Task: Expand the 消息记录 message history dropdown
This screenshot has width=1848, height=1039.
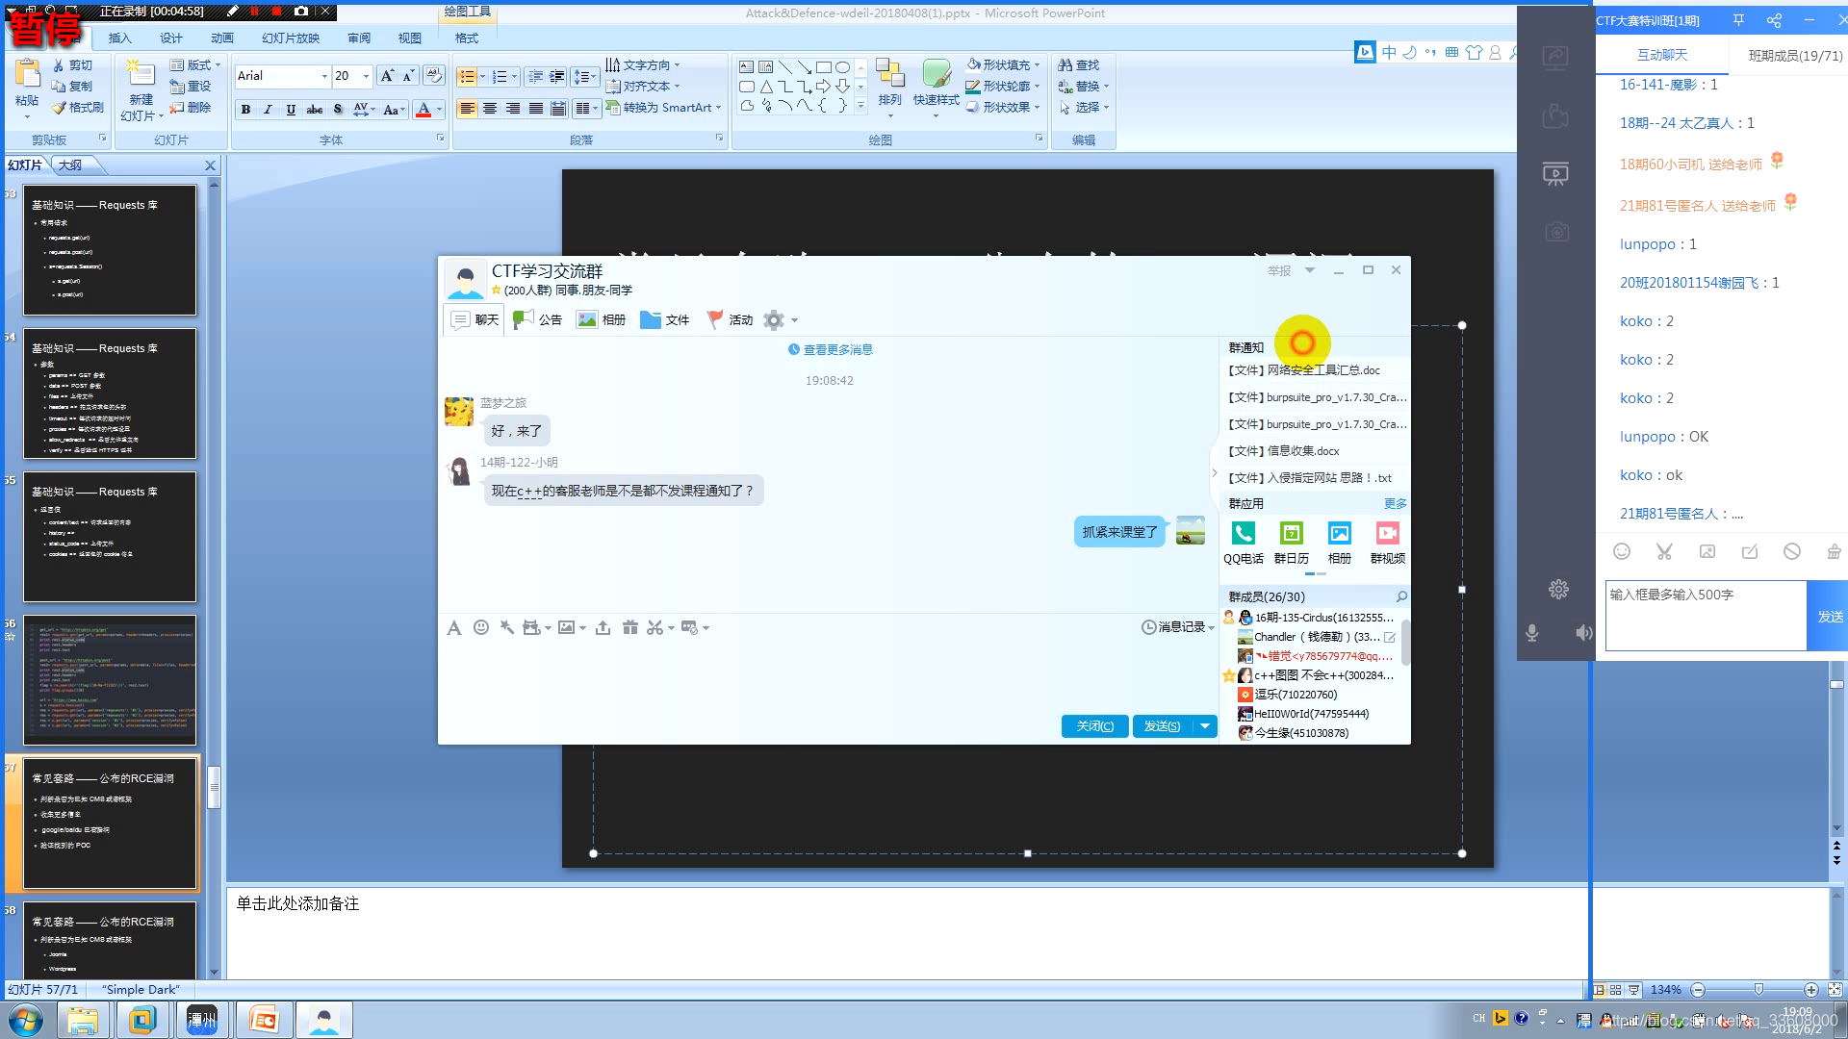Action: click(1211, 627)
